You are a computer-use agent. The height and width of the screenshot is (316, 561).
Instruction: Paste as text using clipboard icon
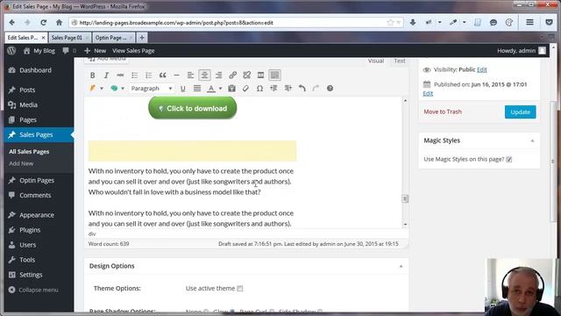click(231, 89)
